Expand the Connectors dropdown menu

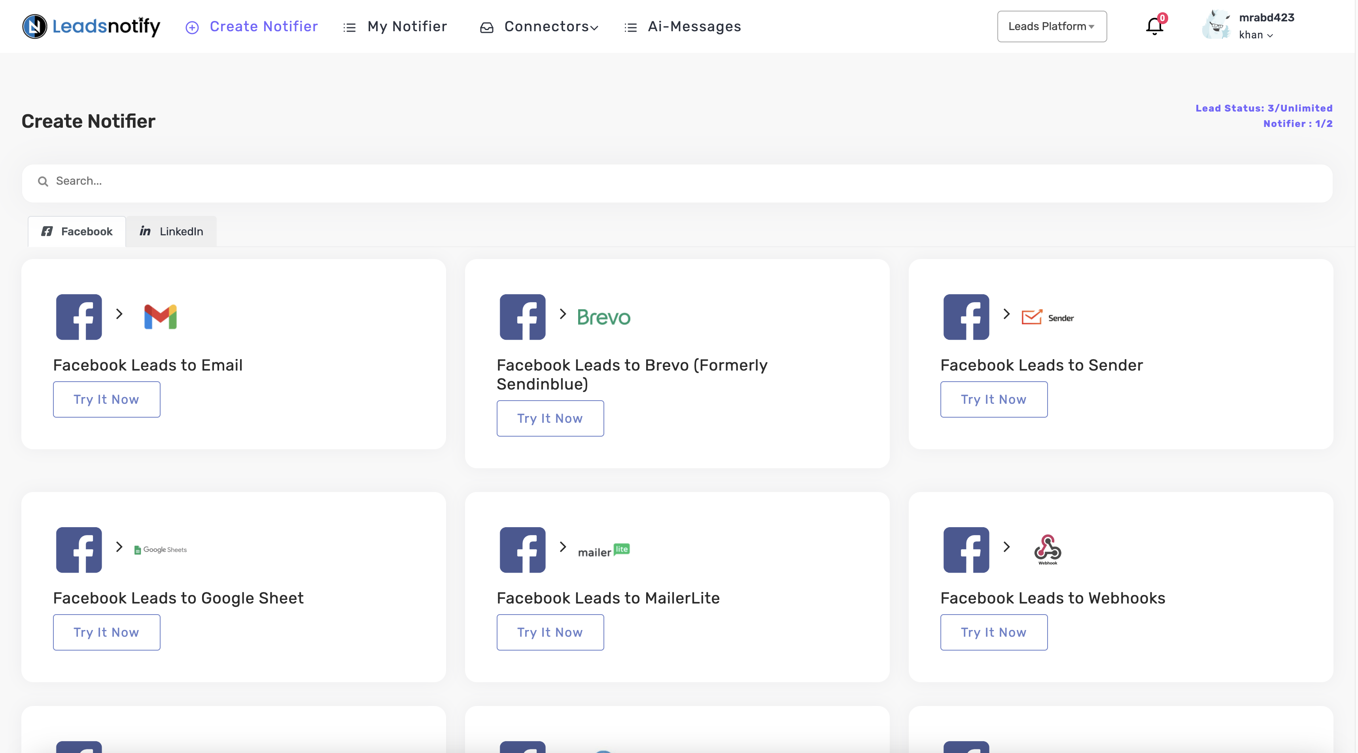pyautogui.click(x=539, y=26)
